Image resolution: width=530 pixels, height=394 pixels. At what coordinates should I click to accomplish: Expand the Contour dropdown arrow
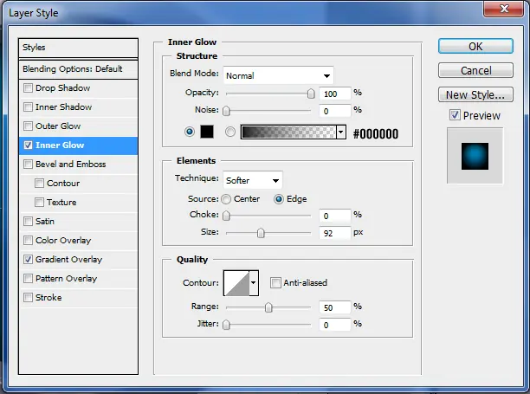pyautogui.click(x=254, y=283)
